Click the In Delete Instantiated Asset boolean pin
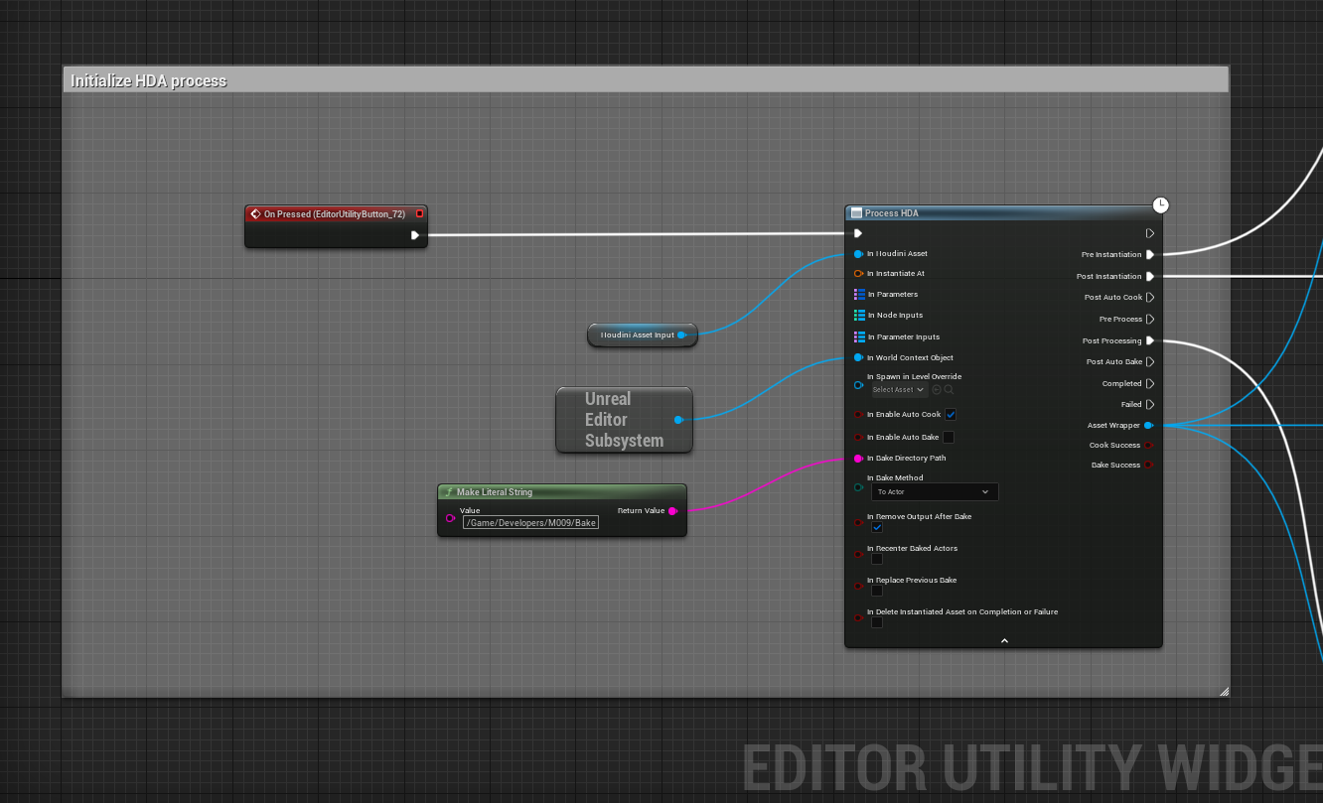1323x803 pixels. click(x=858, y=617)
